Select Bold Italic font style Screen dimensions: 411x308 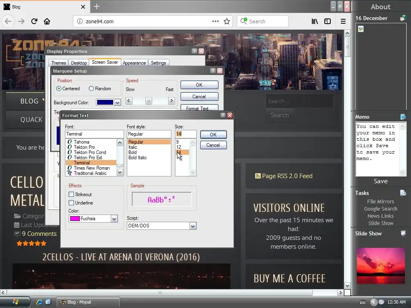tap(137, 158)
